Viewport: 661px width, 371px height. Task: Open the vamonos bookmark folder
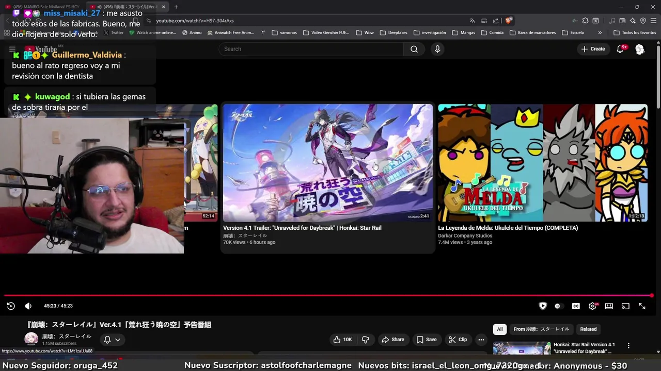coord(285,32)
